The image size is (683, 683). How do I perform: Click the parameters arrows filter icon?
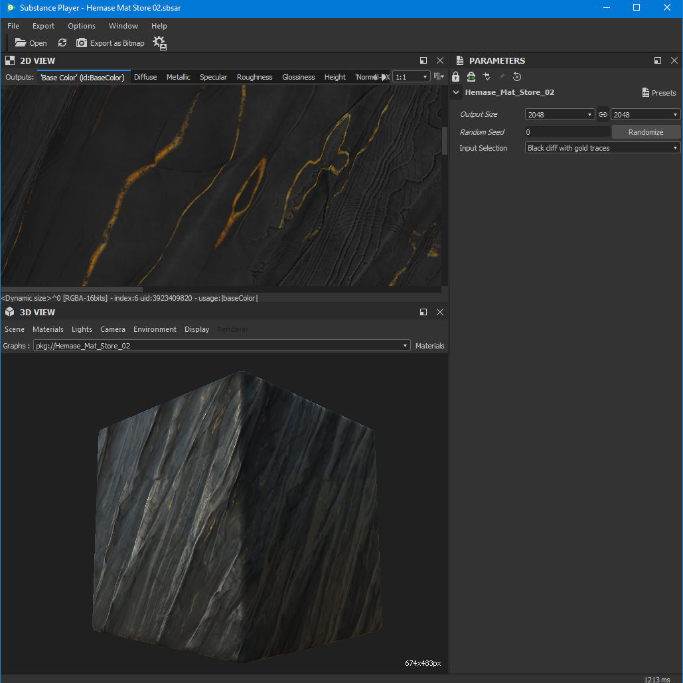click(487, 77)
